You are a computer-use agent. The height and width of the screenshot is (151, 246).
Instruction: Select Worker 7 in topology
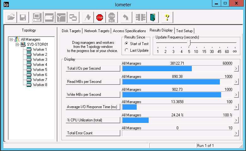tap(37, 79)
